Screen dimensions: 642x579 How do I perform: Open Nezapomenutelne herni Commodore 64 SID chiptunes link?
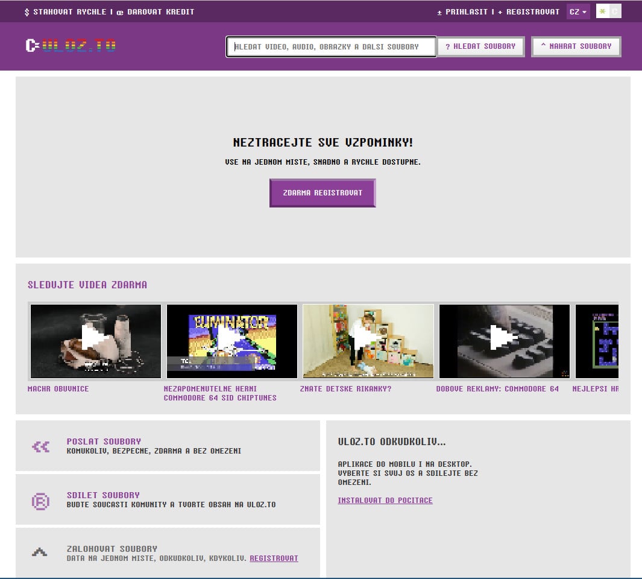pos(220,393)
